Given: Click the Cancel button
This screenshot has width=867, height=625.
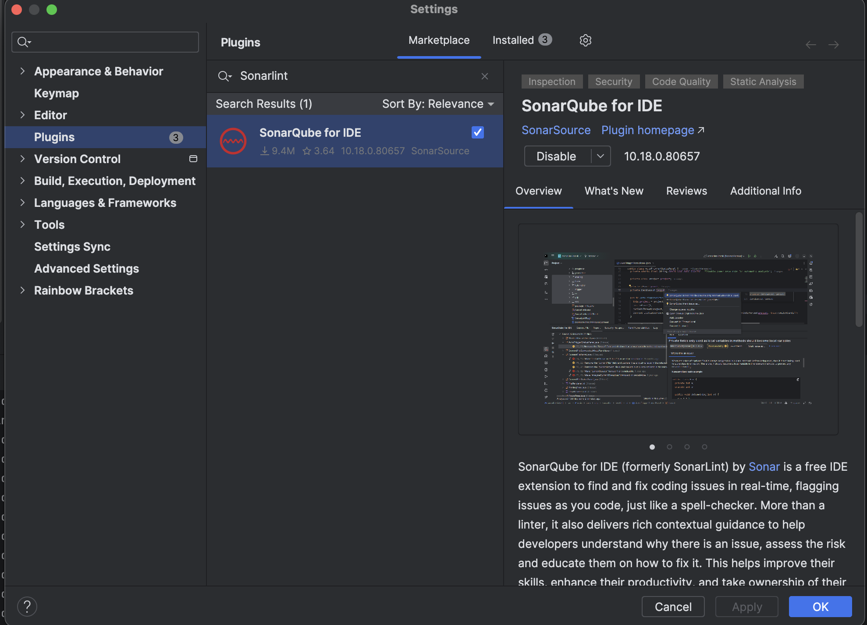Looking at the screenshot, I should [x=673, y=607].
